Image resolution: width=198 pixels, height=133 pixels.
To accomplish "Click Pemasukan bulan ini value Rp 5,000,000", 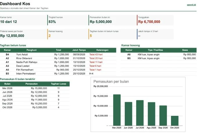I will pyautogui.click(x=101, y=22).
